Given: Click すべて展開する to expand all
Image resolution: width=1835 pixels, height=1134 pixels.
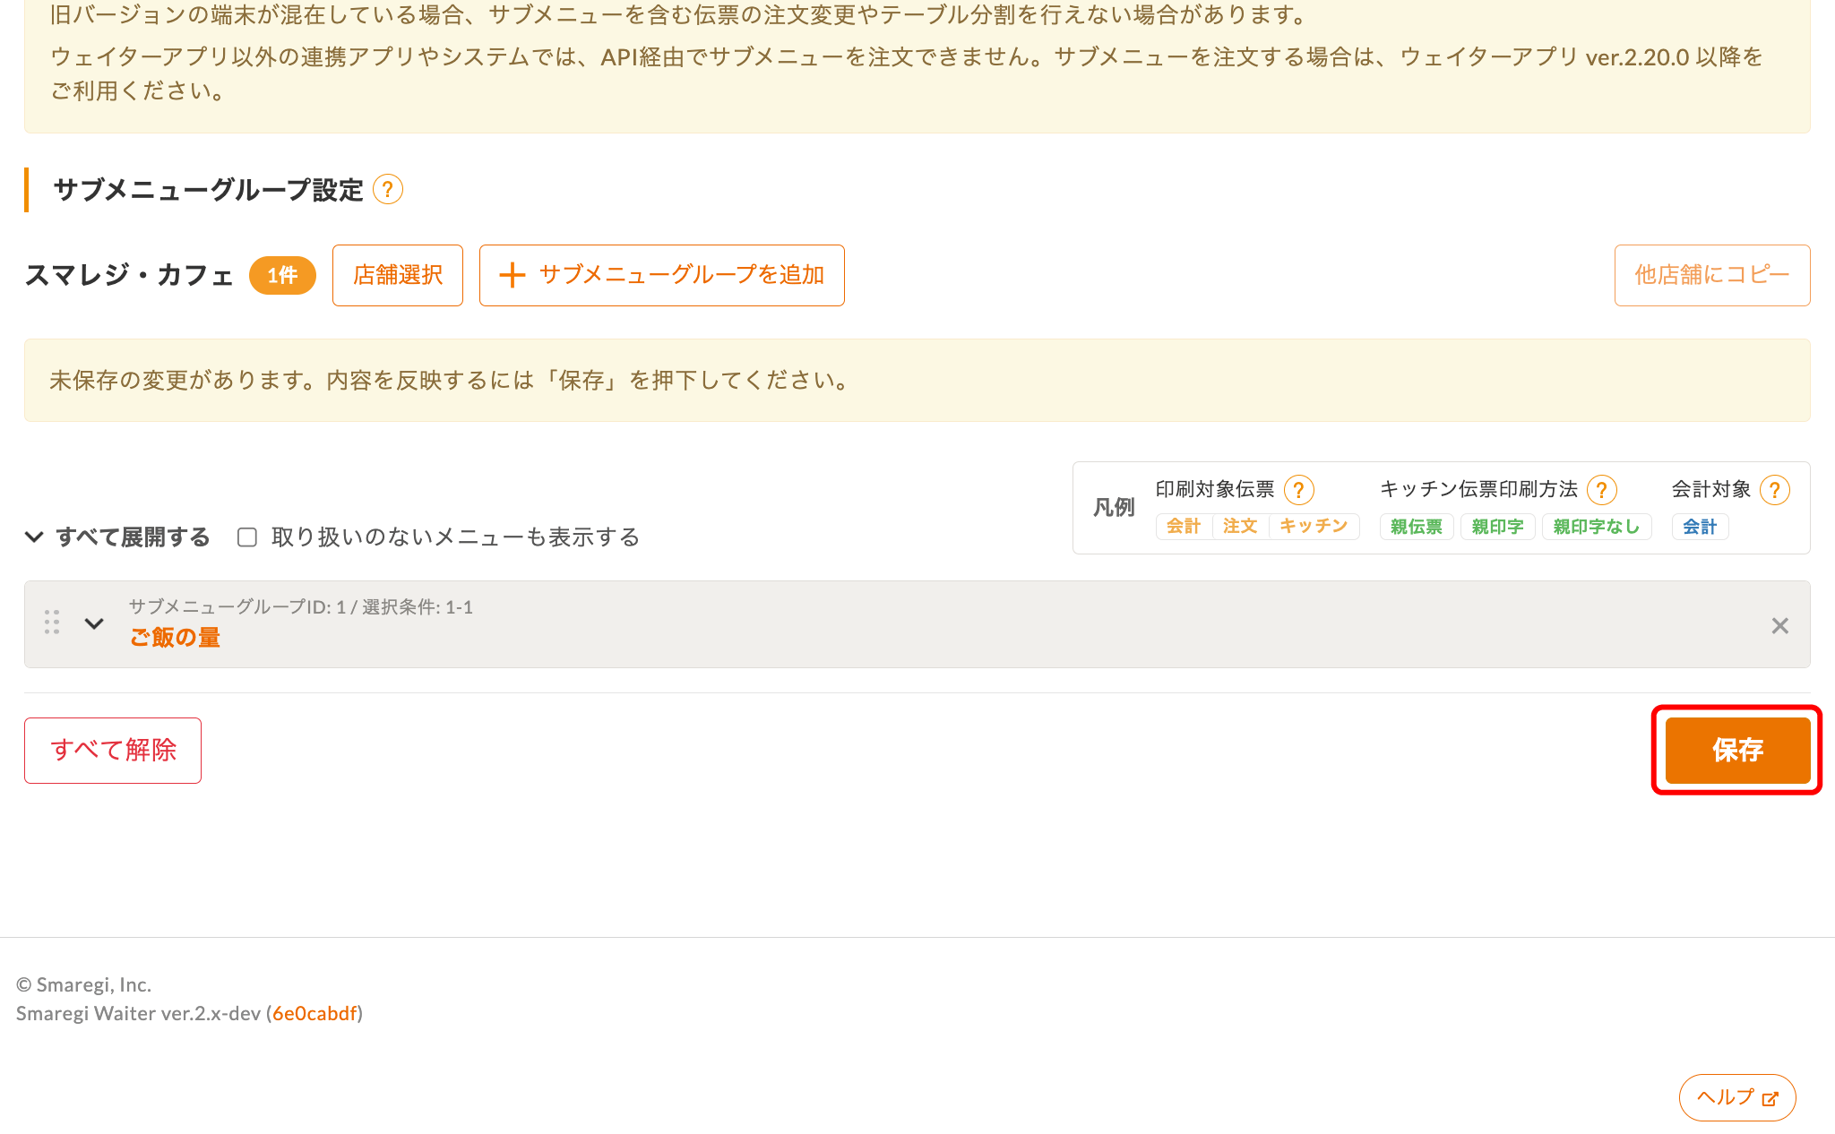Looking at the screenshot, I should pos(117,537).
